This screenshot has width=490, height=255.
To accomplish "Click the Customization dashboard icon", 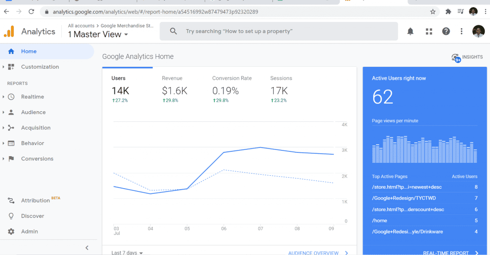I will tap(11, 67).
